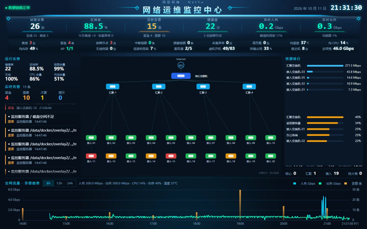Click the 接入-17 node icon
The height and width of the screenshot is (229, 367).
point(211,156)
